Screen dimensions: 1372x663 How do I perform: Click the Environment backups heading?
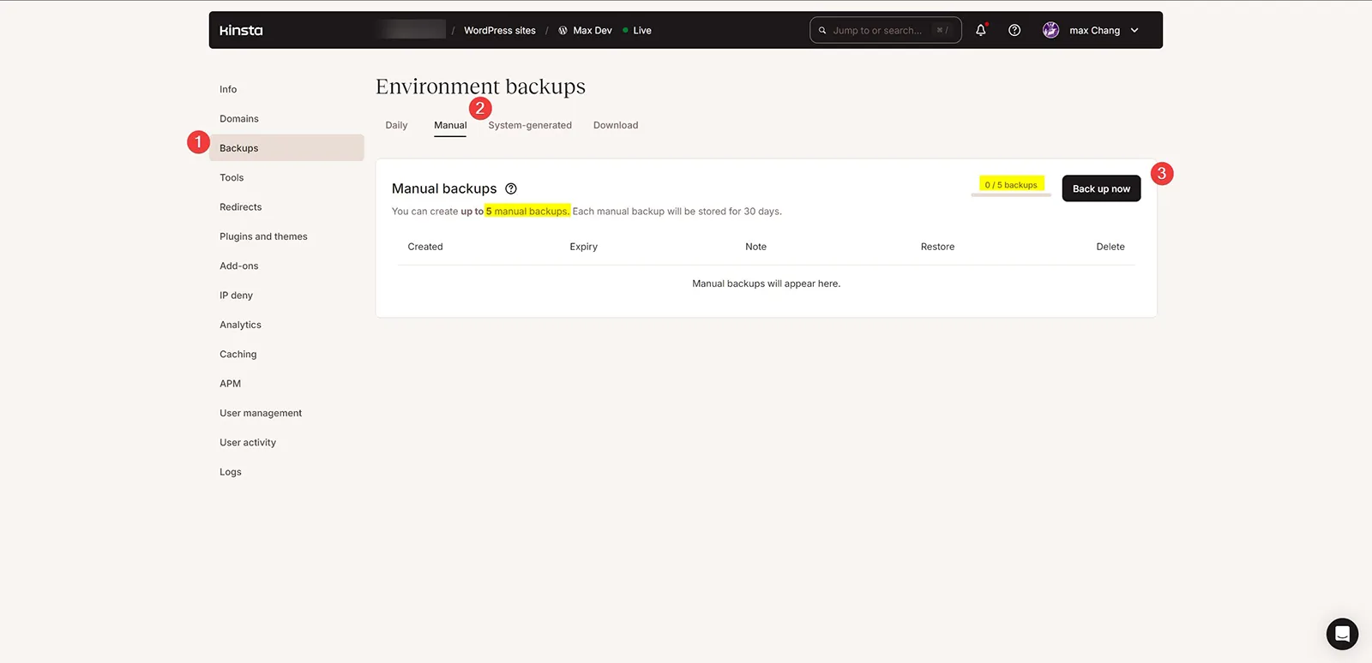(x=480, y=87)
